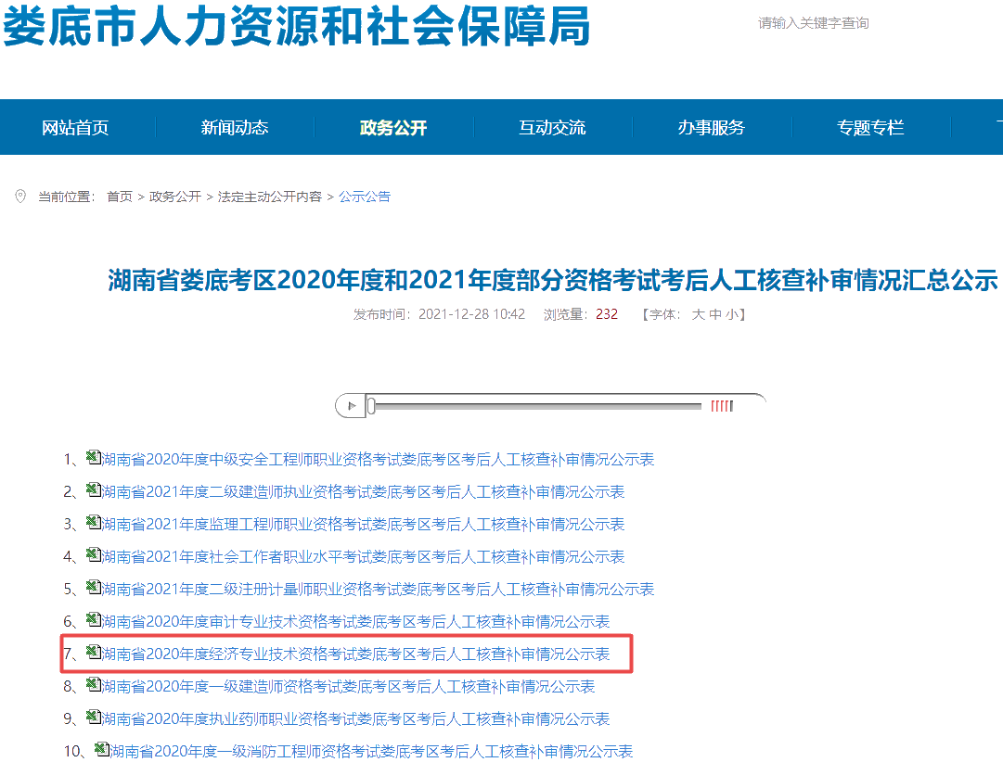Open the 政务公开 navigation tab
This screenshot has width=1003, height=775.
(x=393, y=128)
